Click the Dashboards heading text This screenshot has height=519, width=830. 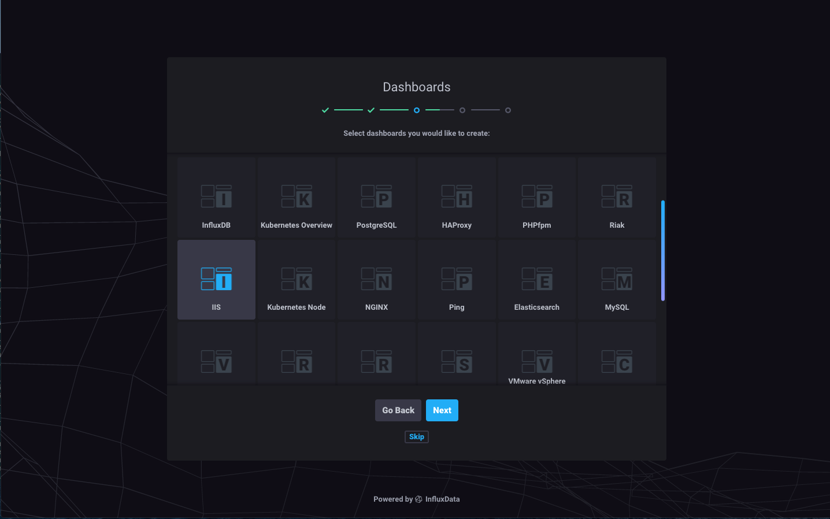pyautogui.click(x=417, y=87)
